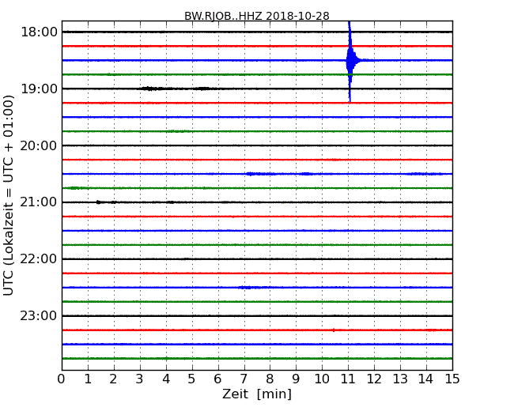514x411 pixels.
Task: Click the plot title BW.RJOB..HHZ 2018-10-28
Action: pos(257,16)
